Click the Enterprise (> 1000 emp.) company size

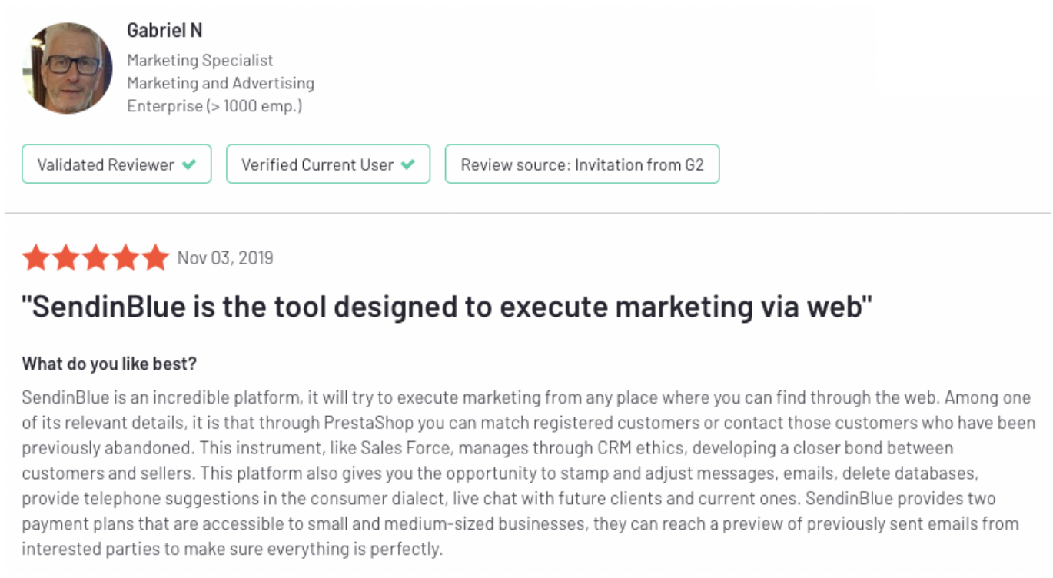tap(214, 106)
